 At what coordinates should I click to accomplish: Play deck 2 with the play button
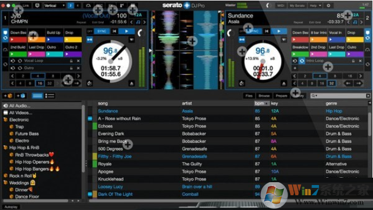pos(278,31)
